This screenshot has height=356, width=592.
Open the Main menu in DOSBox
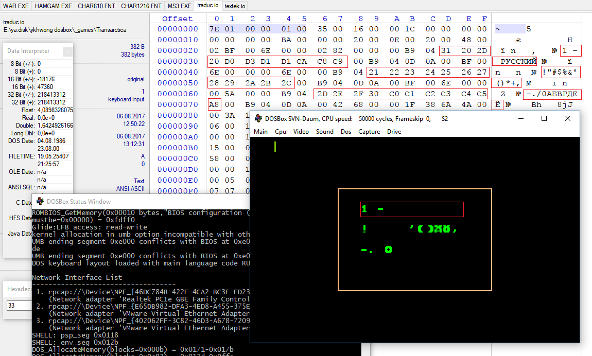[261, 132]
